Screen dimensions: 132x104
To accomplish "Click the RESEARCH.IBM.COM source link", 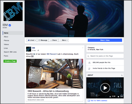I will [36, 100].
